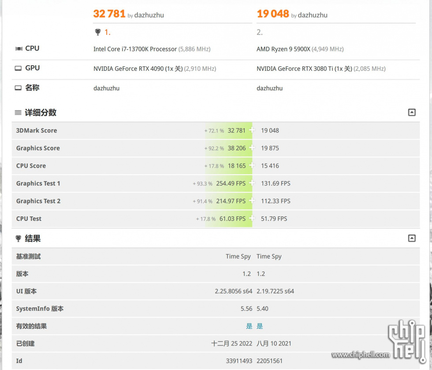Viewport: 432px width, 370px height.
Task: Click the plus icon in the Graphics Score row
Action: pyautogui.click(x=252, y=148)
